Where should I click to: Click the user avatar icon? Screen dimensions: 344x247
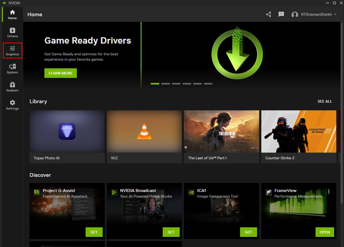tap(295, 15)
